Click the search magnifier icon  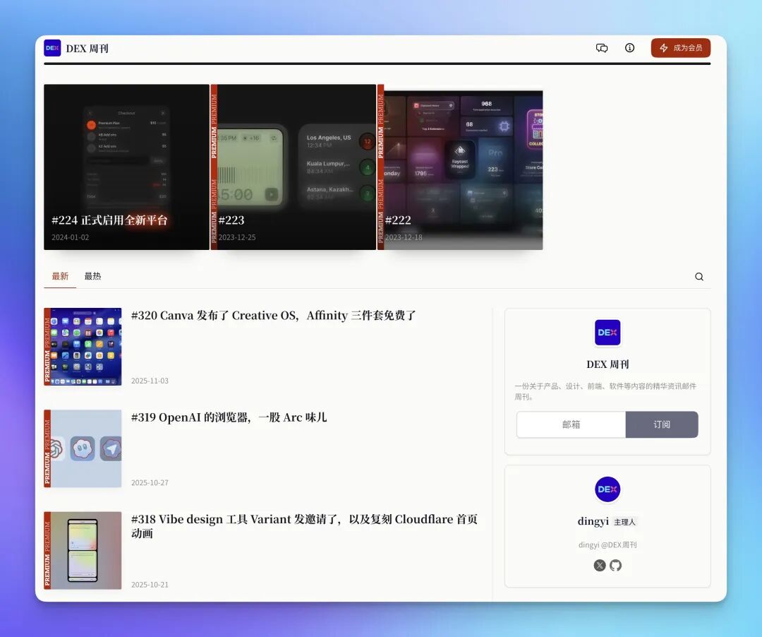[x=698, y=277]
